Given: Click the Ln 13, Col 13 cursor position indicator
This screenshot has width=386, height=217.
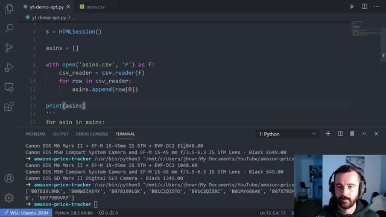Looking at the screenshot, I should pos(273,213).
